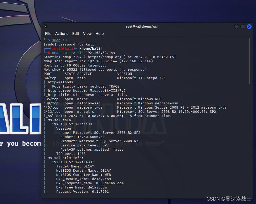Open the Edit menu
Viewport: 256px width, 204px height.
(x=76, y=34)
